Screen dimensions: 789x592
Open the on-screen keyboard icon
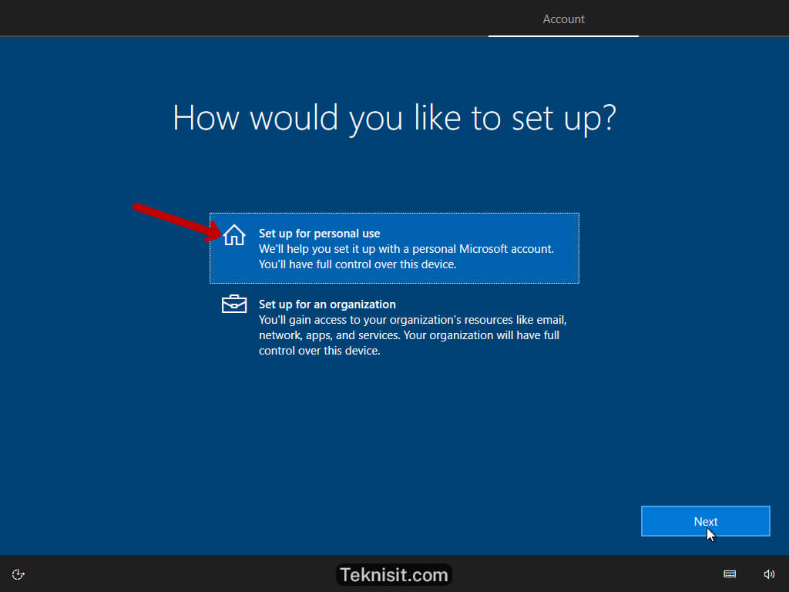click(x=730, y=573)
